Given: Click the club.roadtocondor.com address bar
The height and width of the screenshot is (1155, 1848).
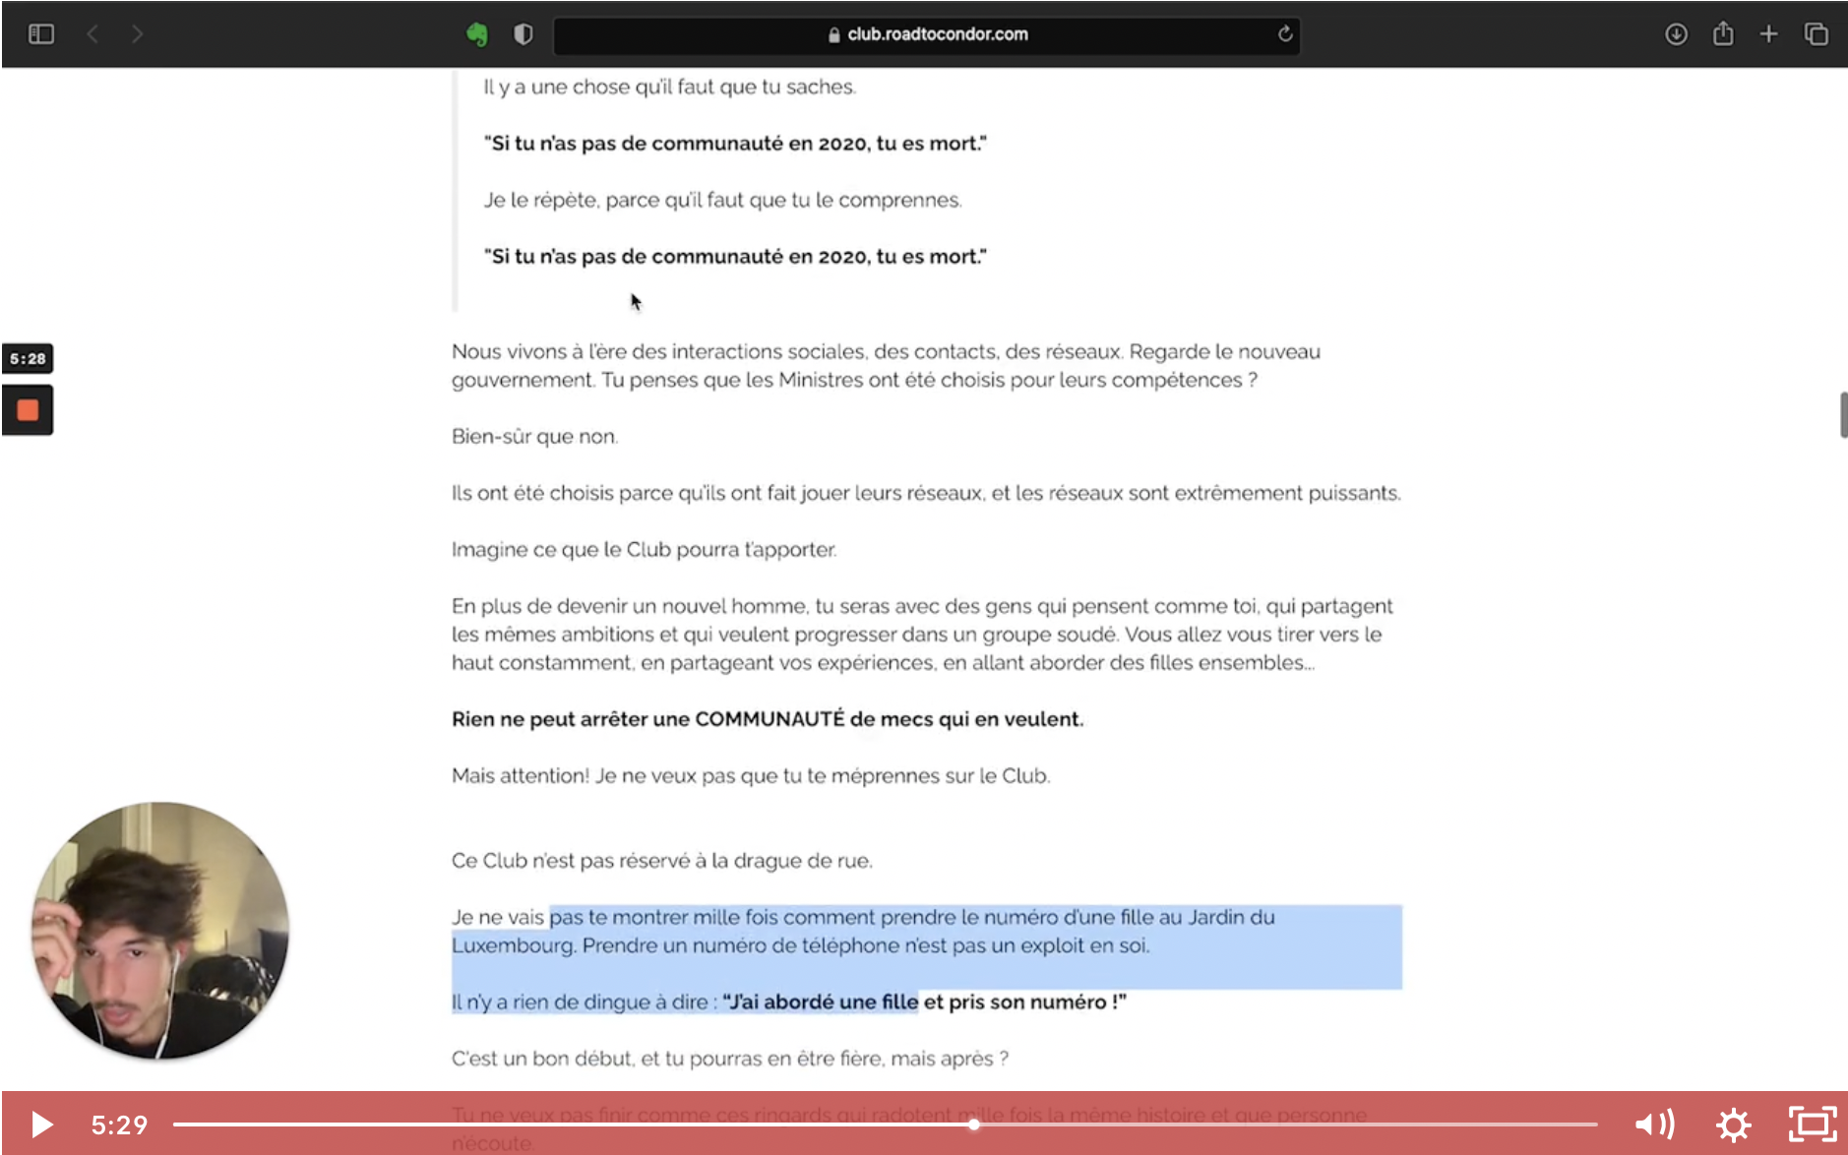Looking at the screenshot, I should tap(926, 34).
